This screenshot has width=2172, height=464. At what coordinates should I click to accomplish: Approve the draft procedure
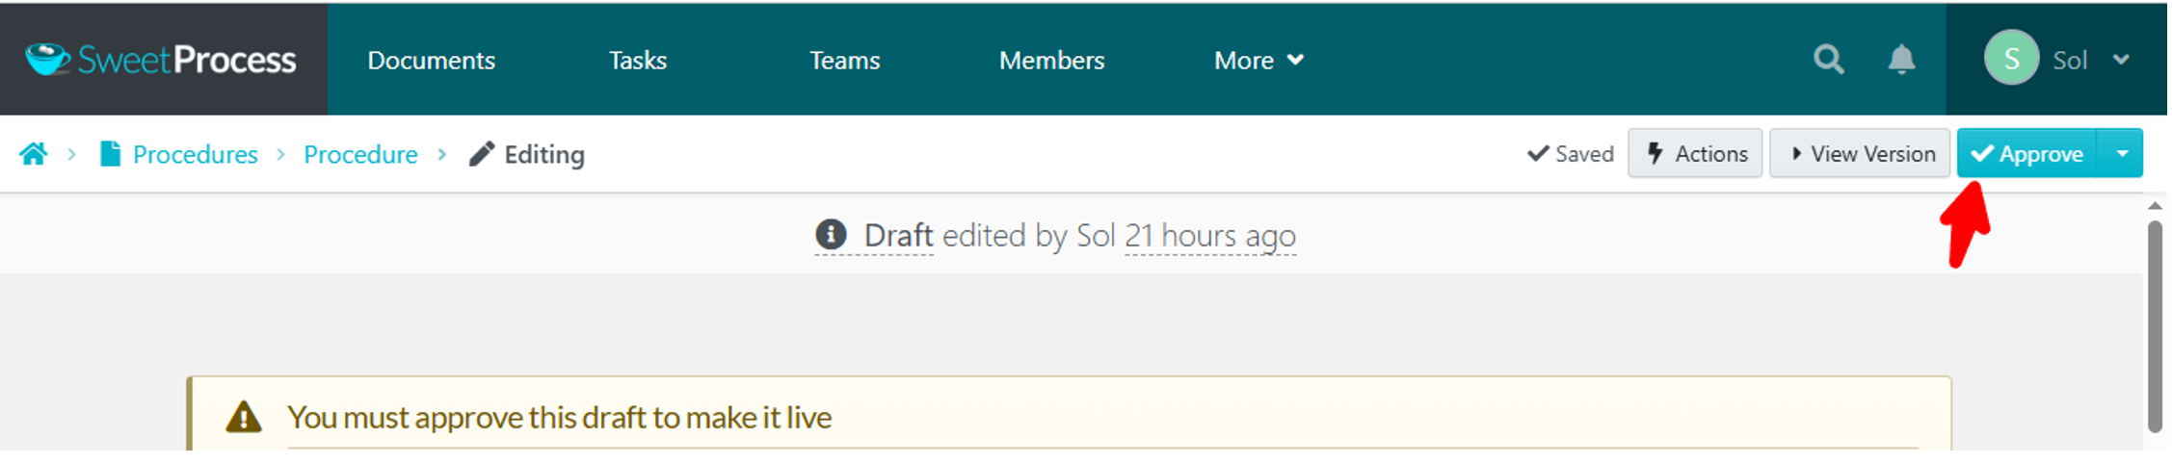[2026, 154]
